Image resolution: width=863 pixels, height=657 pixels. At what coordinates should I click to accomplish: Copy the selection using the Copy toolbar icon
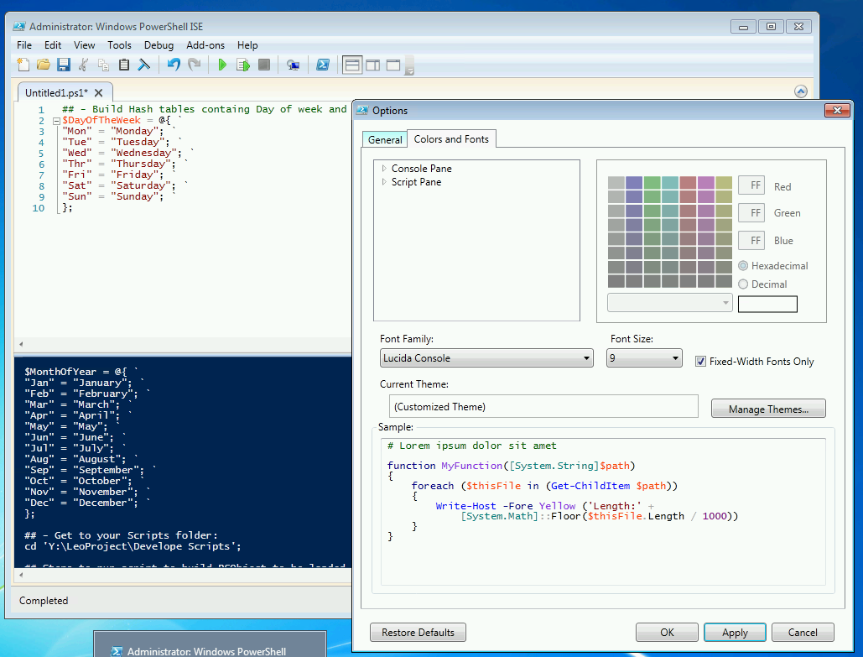click(103, 65)
